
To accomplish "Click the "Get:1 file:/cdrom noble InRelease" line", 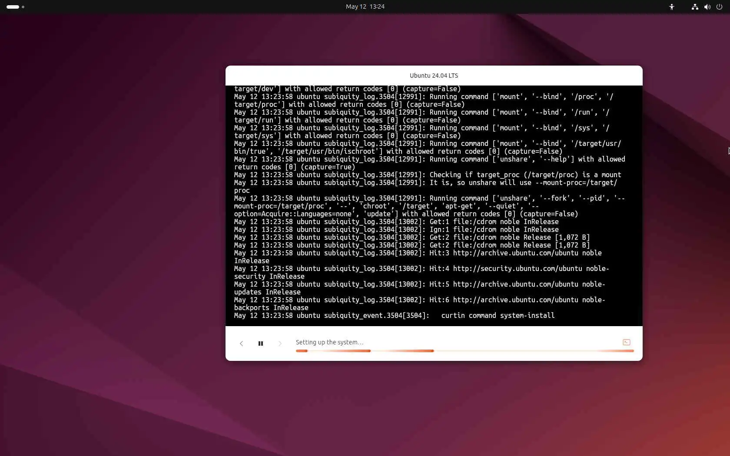I will pyautogui.click(x=396, y=221).
